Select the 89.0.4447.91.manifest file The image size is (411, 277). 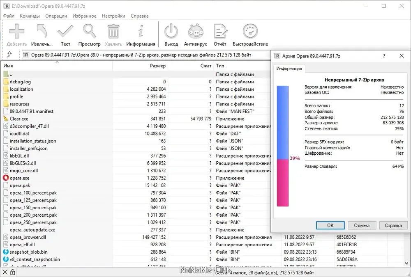pyautogui.click(x=32, y=111)
